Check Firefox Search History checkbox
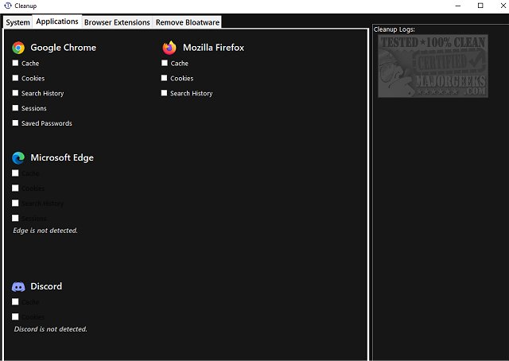The width and height of the screenshot is (509, 361). (165, 93)
